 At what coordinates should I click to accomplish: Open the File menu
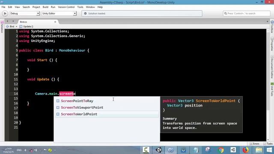click(3, 7)
